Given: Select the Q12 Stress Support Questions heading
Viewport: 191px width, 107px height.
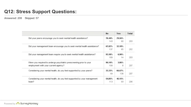Looking at the screenshot, I should coord(40,12).
